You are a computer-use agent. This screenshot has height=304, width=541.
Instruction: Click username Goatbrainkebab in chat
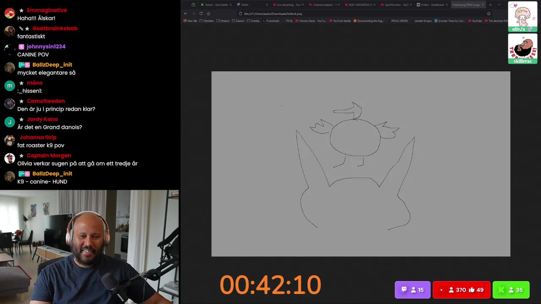tap(55, 28)
